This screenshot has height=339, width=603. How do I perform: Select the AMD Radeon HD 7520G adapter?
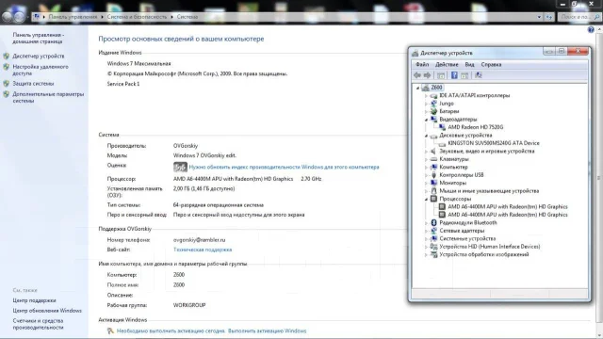[475, 127]
